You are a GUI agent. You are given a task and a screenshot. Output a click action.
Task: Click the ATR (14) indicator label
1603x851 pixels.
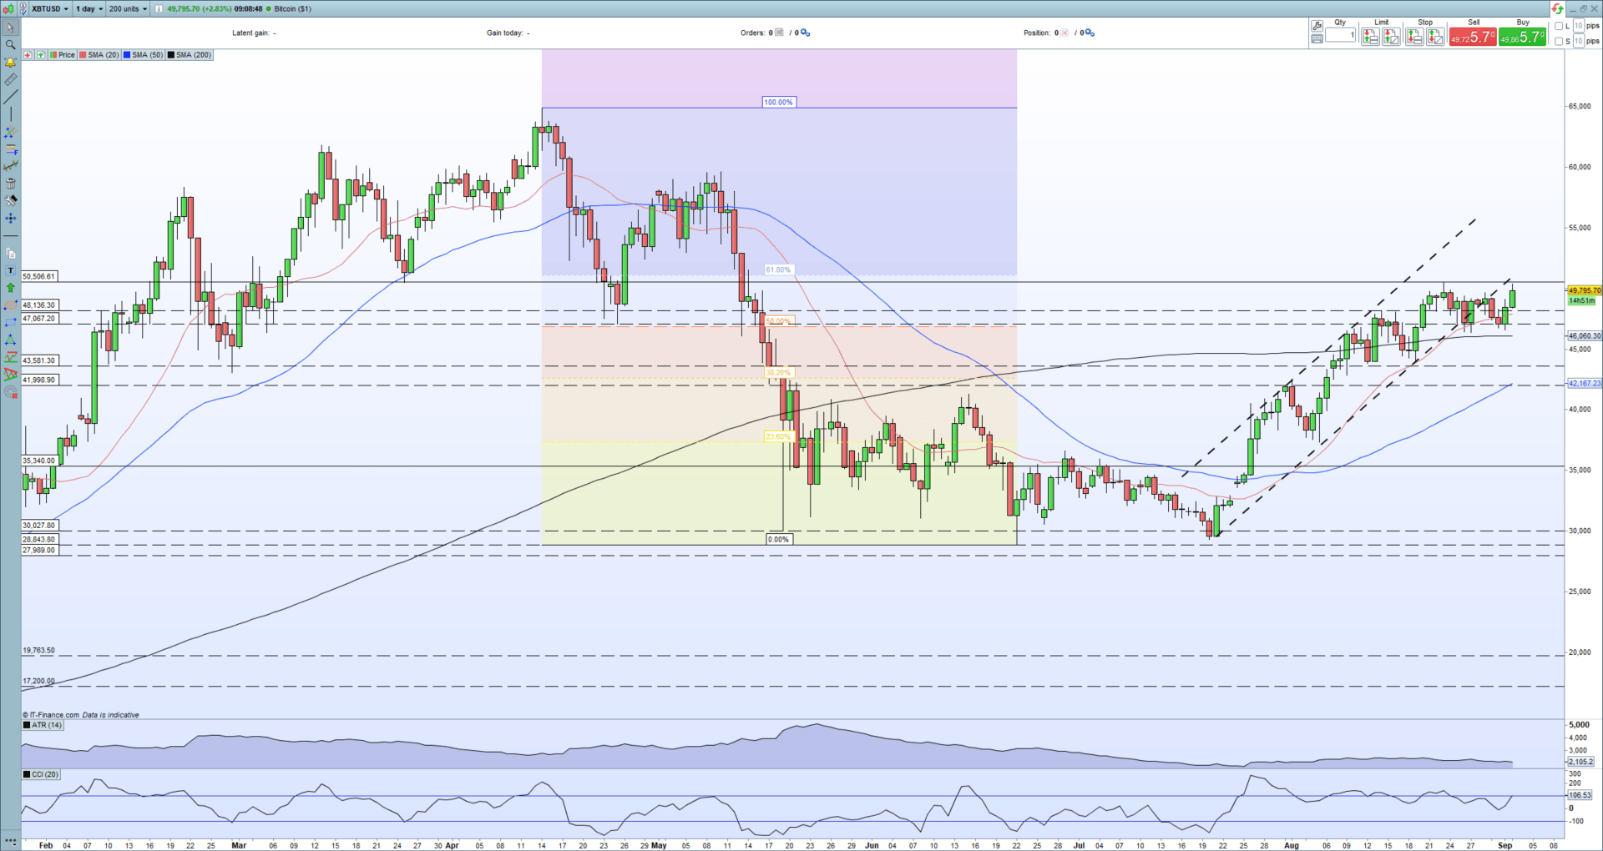click(x=43, y=725)
